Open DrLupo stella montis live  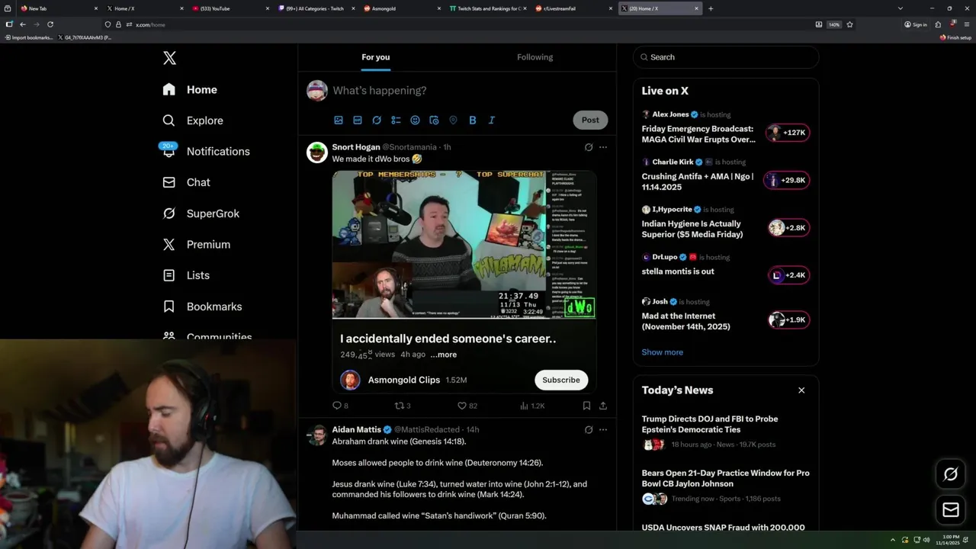click(726, 269)
